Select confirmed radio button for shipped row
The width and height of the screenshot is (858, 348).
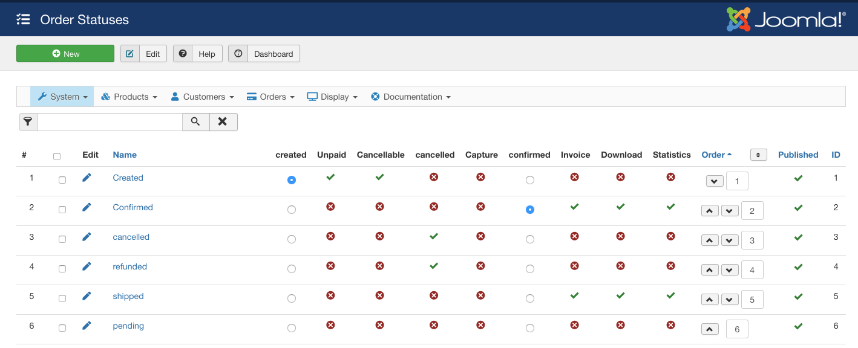point(530,298)
